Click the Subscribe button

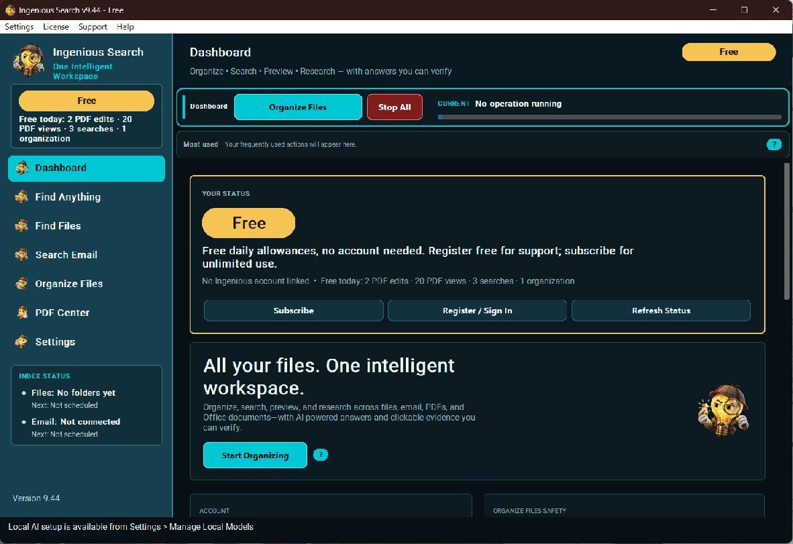coord(294,311)
